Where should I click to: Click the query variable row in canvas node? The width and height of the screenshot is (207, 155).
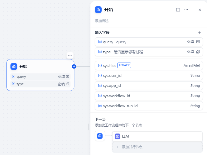coord(41,77)
